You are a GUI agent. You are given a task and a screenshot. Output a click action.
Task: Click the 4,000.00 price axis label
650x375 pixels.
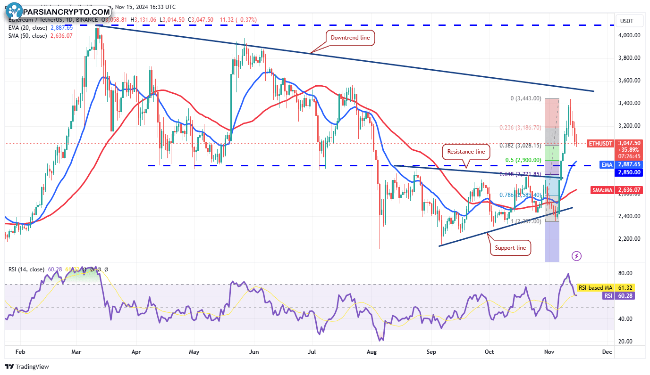pyautogui.click(x=630, y=35)
